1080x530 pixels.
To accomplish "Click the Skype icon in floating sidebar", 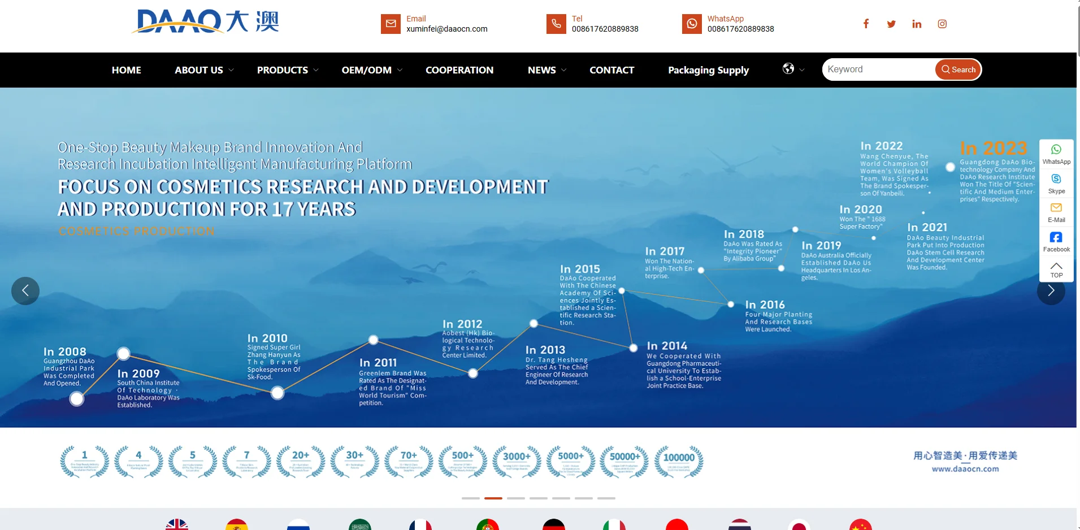I will coord(1056,183).
